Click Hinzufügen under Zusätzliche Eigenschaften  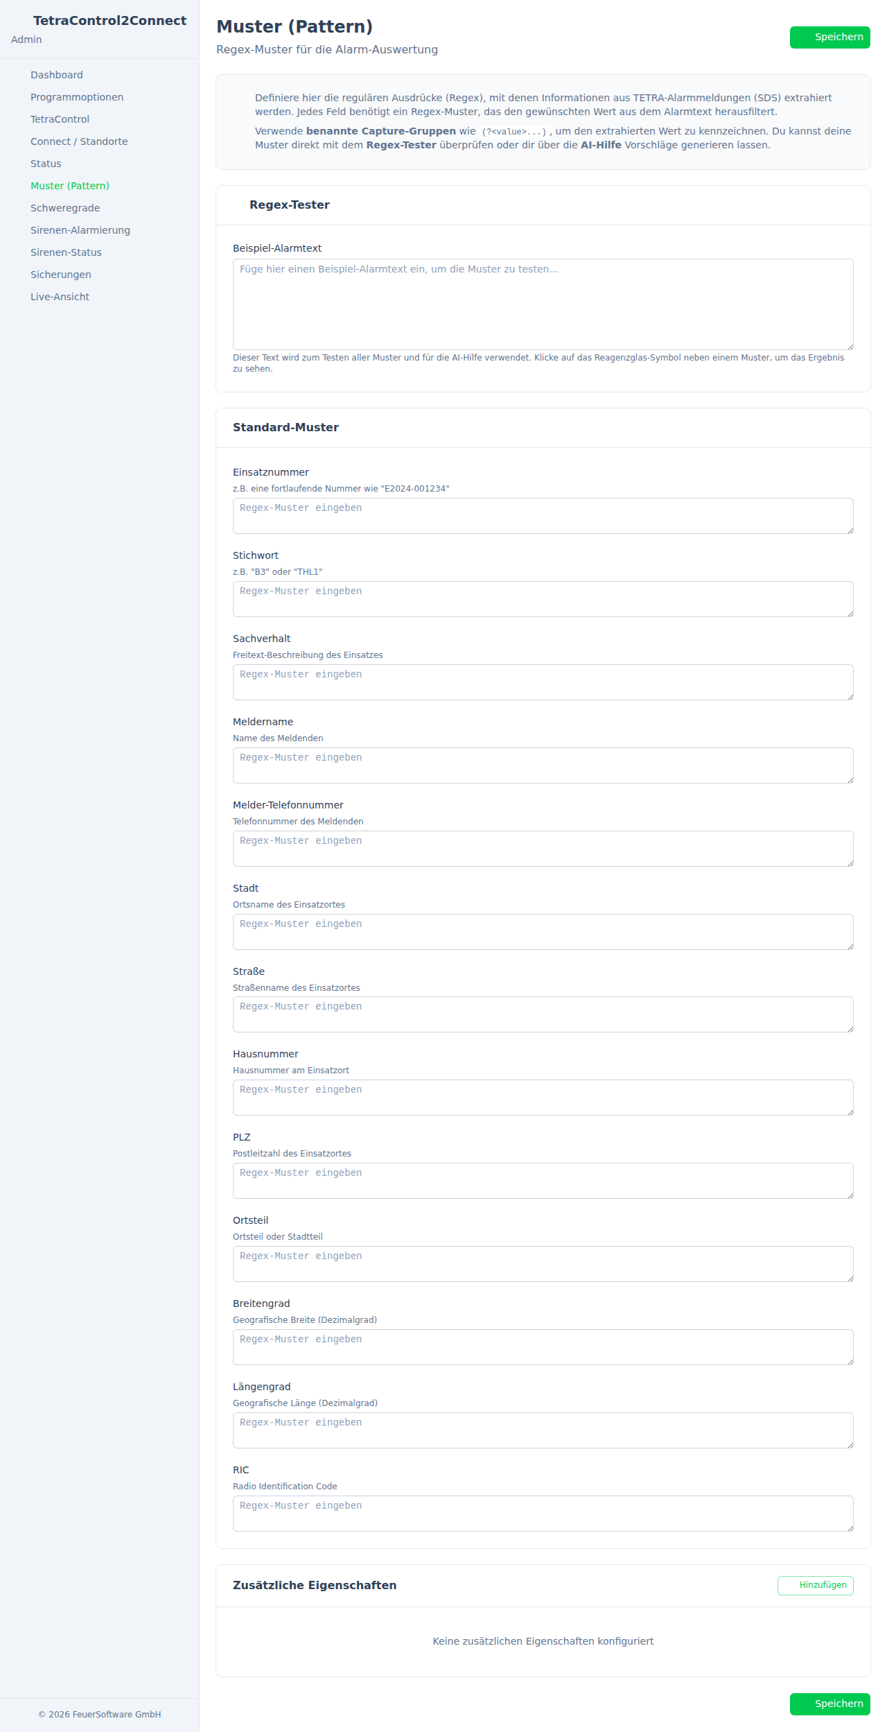coord(815,1585)
